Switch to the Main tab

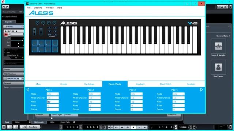tap(38, 84)
